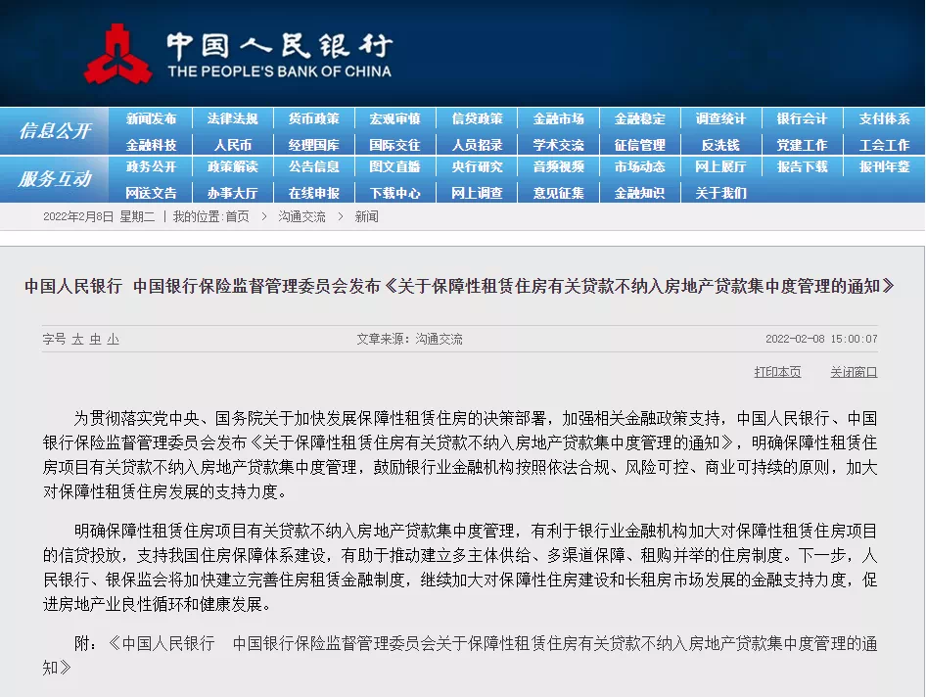Open 央行研究 navigation link

click(477, 167)
